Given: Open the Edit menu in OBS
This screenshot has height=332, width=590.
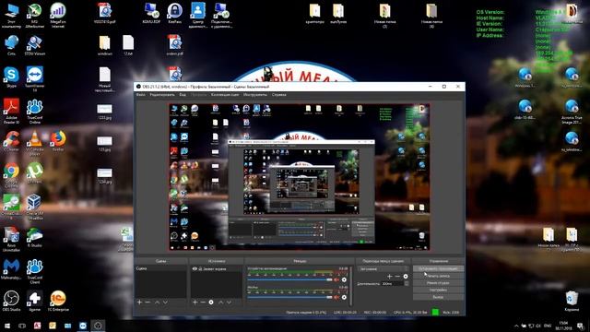Looking at the screenshot, I should tap(162, 95).
